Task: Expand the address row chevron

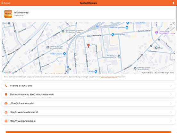Action: pos(171,94)
